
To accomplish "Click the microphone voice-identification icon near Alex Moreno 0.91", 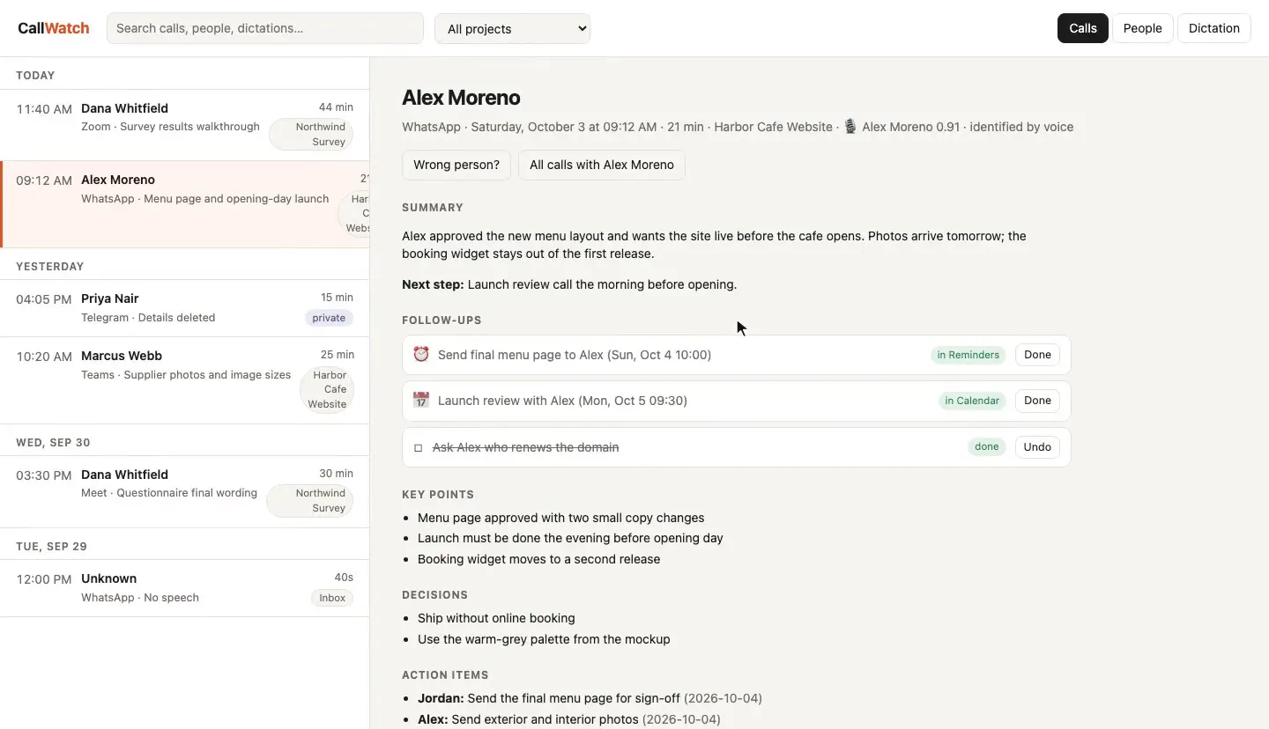I will (850, 127).
